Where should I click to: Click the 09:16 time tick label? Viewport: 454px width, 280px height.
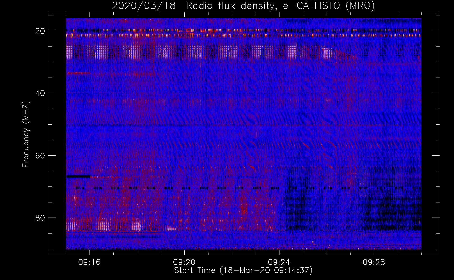click(x=90, y=262)
